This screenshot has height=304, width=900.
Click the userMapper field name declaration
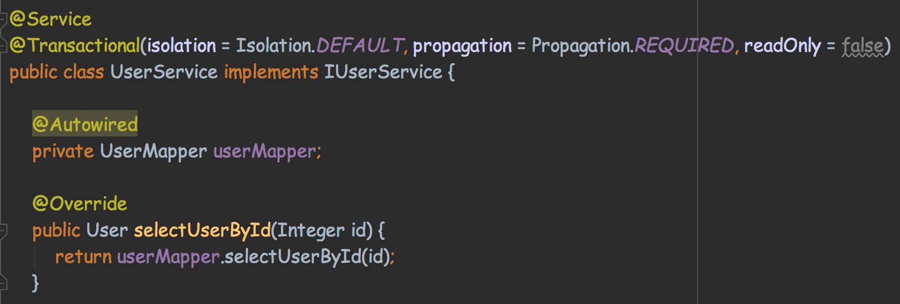point(264,151)
